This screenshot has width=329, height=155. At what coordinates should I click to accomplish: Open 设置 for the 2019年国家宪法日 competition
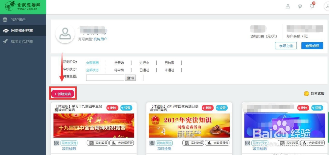[x=222, y=108]
